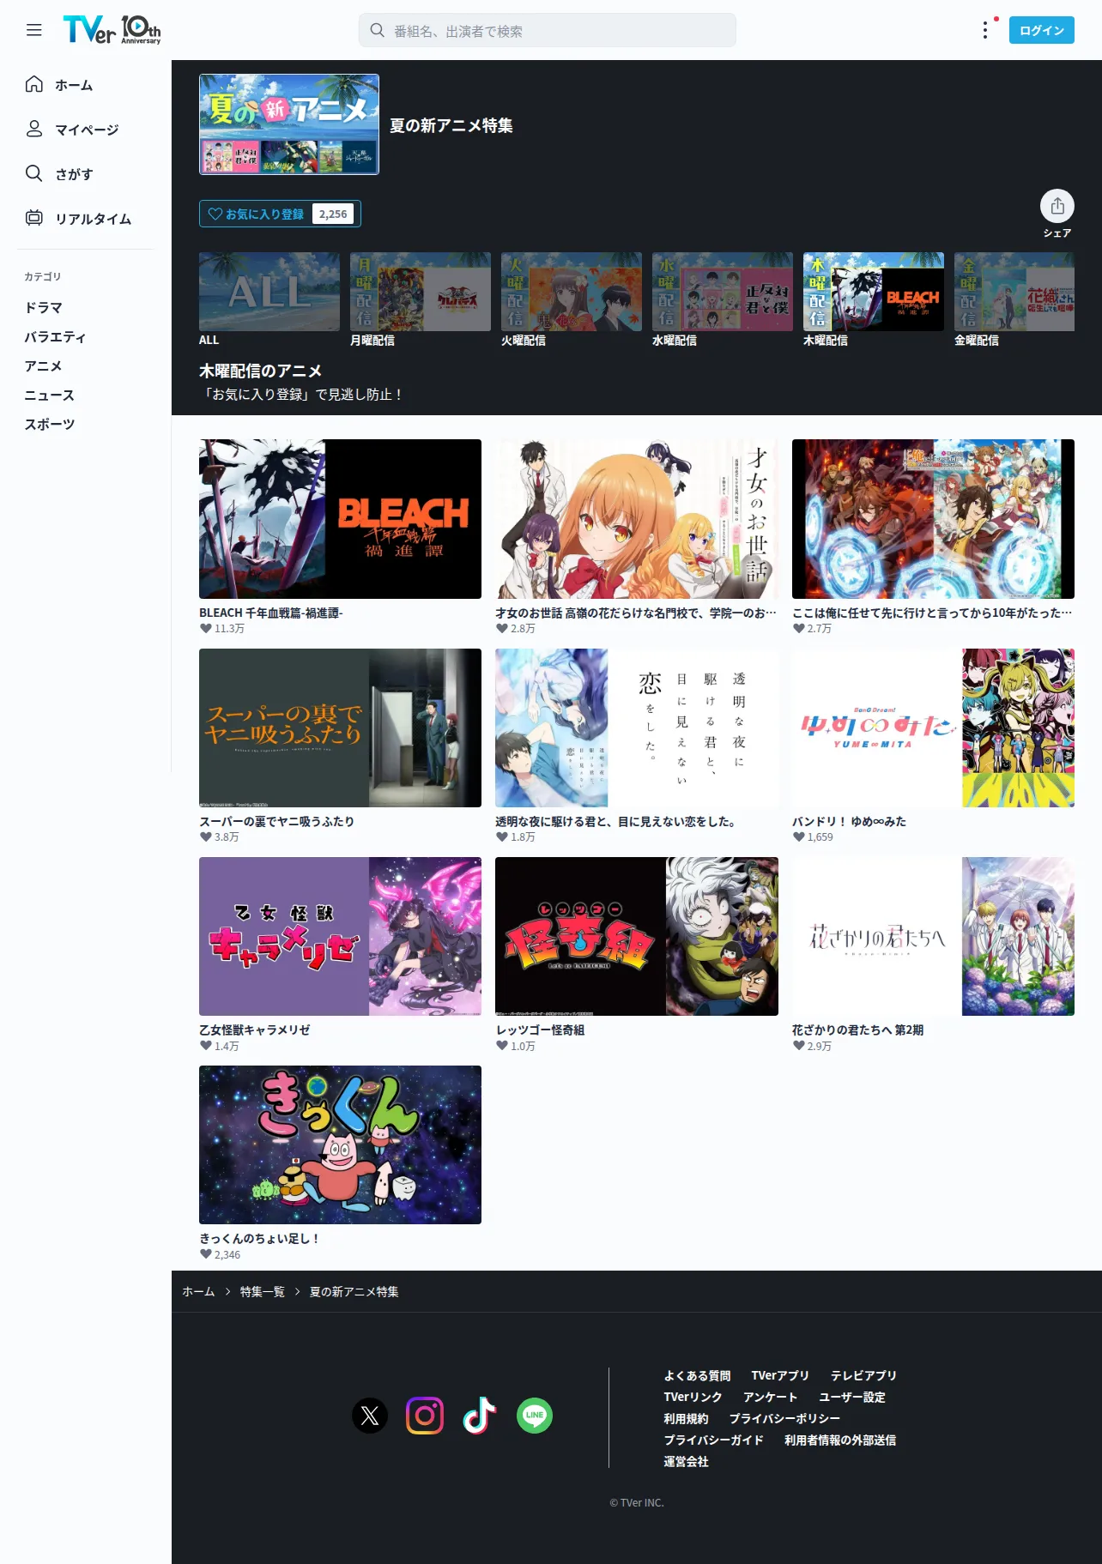Select the 金曜配信 filter tab
This screenshot has height=1564, width=1102.
1014,299
